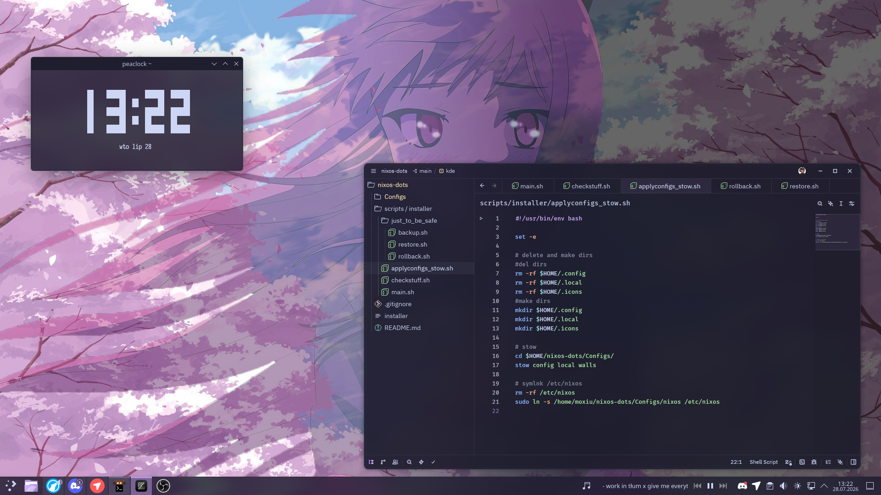This screenshot has width=881, height=495.
Task: Click the scripts/installer/applyconfigs_stow.sh breadcrumb path
Action: coord(555,203)
